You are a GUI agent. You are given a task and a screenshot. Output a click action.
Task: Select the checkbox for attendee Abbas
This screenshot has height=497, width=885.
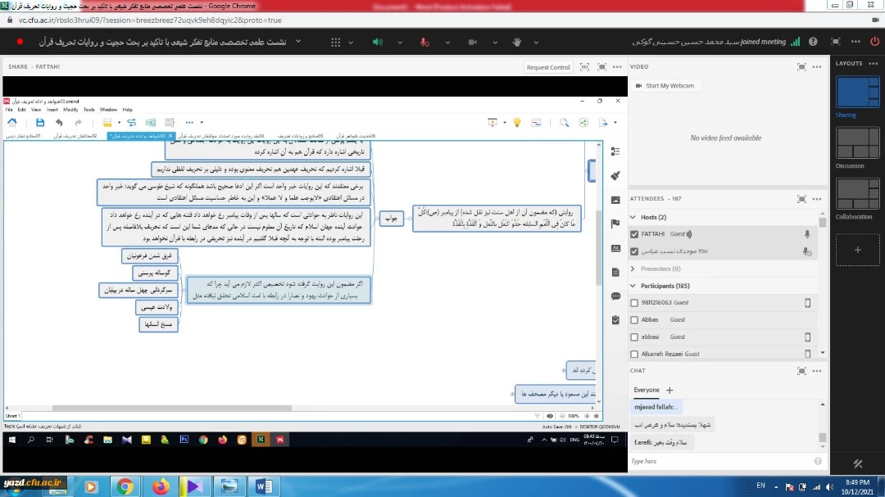tap(634, 320)
